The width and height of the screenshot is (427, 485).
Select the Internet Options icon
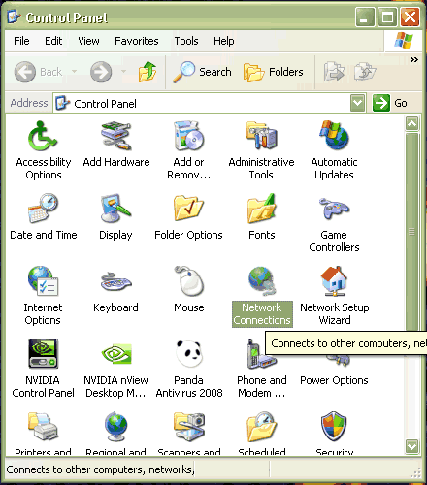tap(43, 281)
